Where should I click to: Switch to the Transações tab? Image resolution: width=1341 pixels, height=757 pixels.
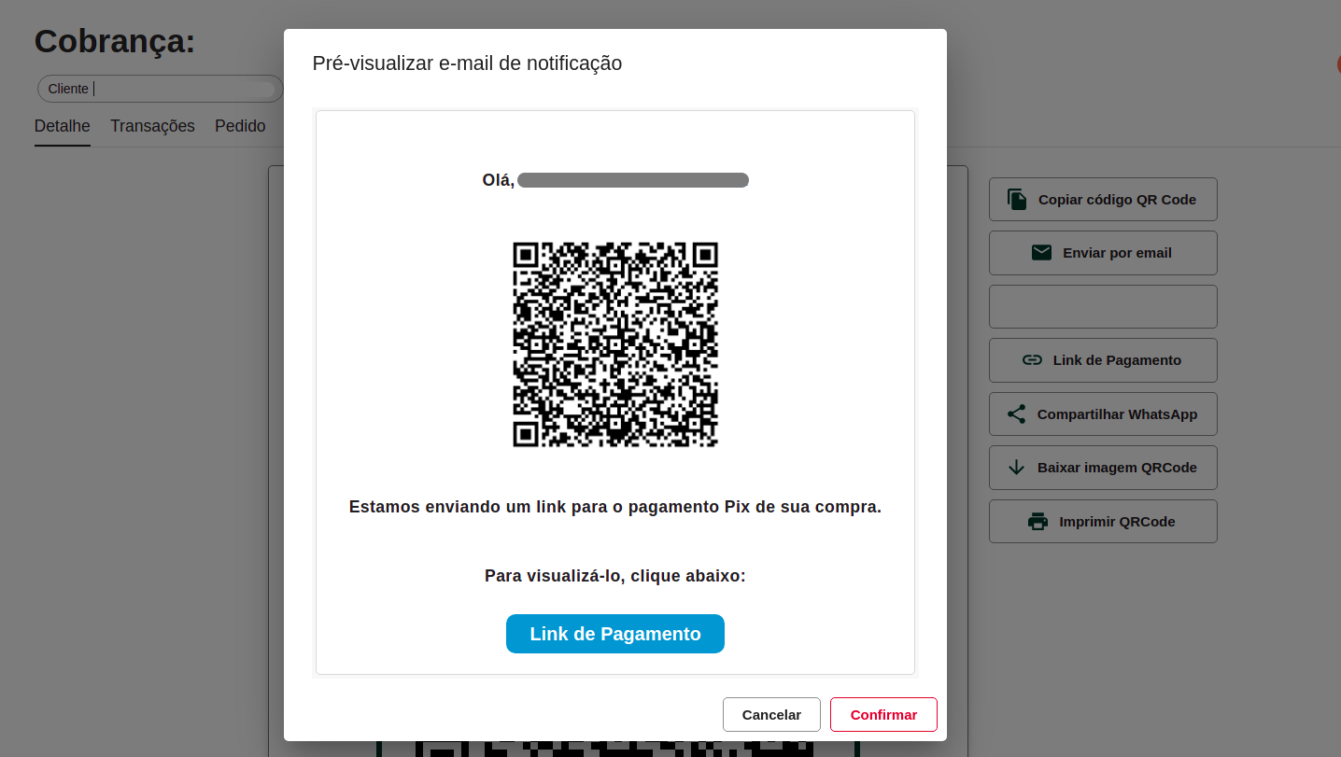coord(152,125)
